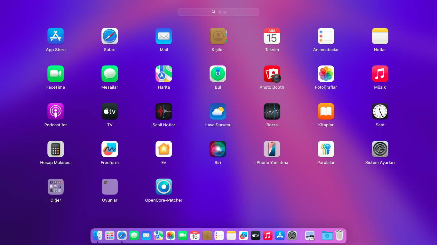Image resolution: width=437 pixels, height=245 pixels.
Task: Launch the Photo Booth app
Action: 272,74
